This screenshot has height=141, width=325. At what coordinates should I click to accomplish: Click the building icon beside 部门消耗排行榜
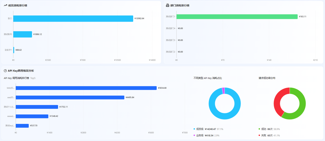point(168,5)
